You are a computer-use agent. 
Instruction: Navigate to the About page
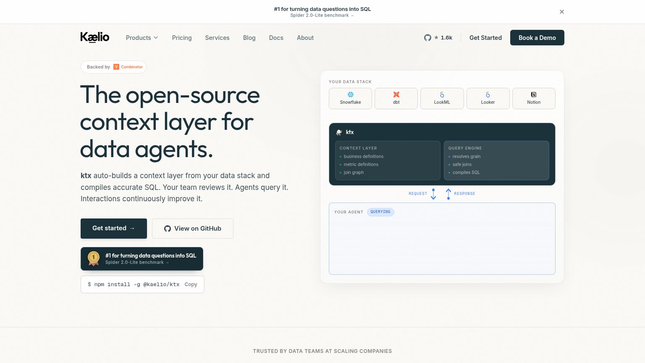pos(305,38)
